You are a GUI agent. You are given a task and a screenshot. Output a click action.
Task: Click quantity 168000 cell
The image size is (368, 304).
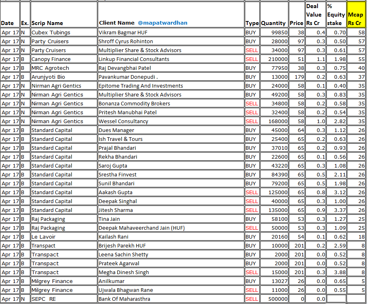(x=274, y=121)
